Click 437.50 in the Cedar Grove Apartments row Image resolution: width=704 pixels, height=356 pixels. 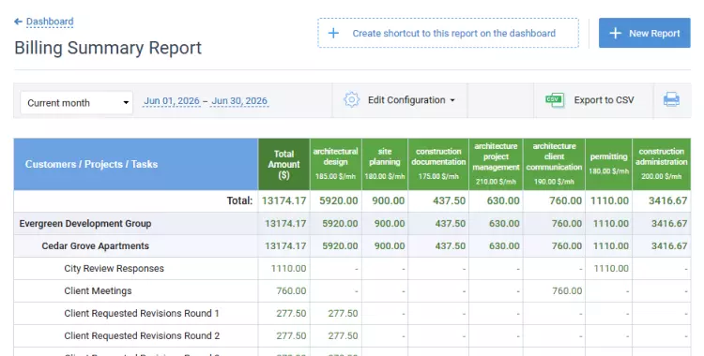click(450, 245)
